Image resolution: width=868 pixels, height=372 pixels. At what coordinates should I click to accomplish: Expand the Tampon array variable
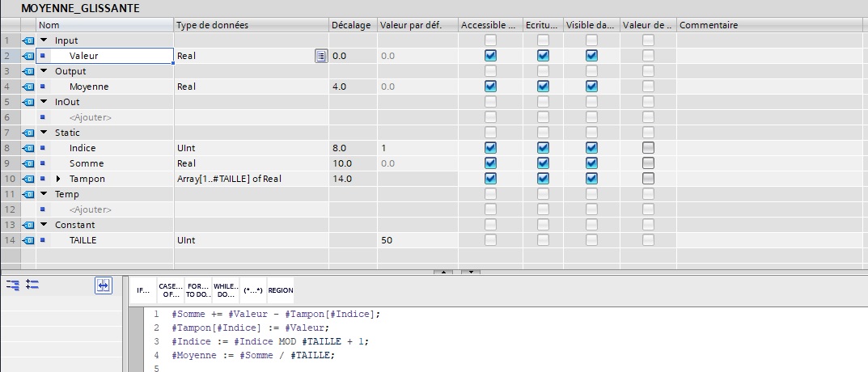point(58,179)
